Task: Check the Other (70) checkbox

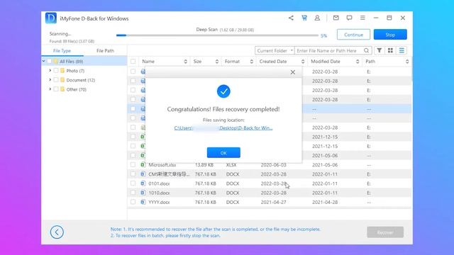Action: point(56,89)
